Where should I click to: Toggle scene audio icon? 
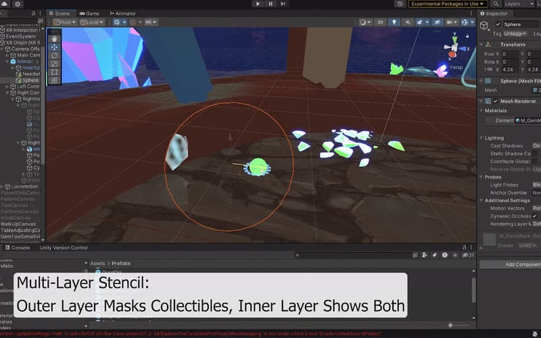click(x=408, y=22)
